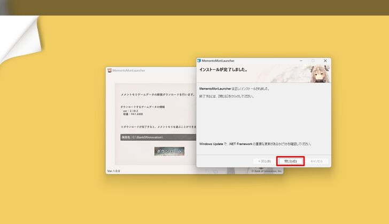Click the 'Ver.1.0.0' text in launcher

coord(114,171)
